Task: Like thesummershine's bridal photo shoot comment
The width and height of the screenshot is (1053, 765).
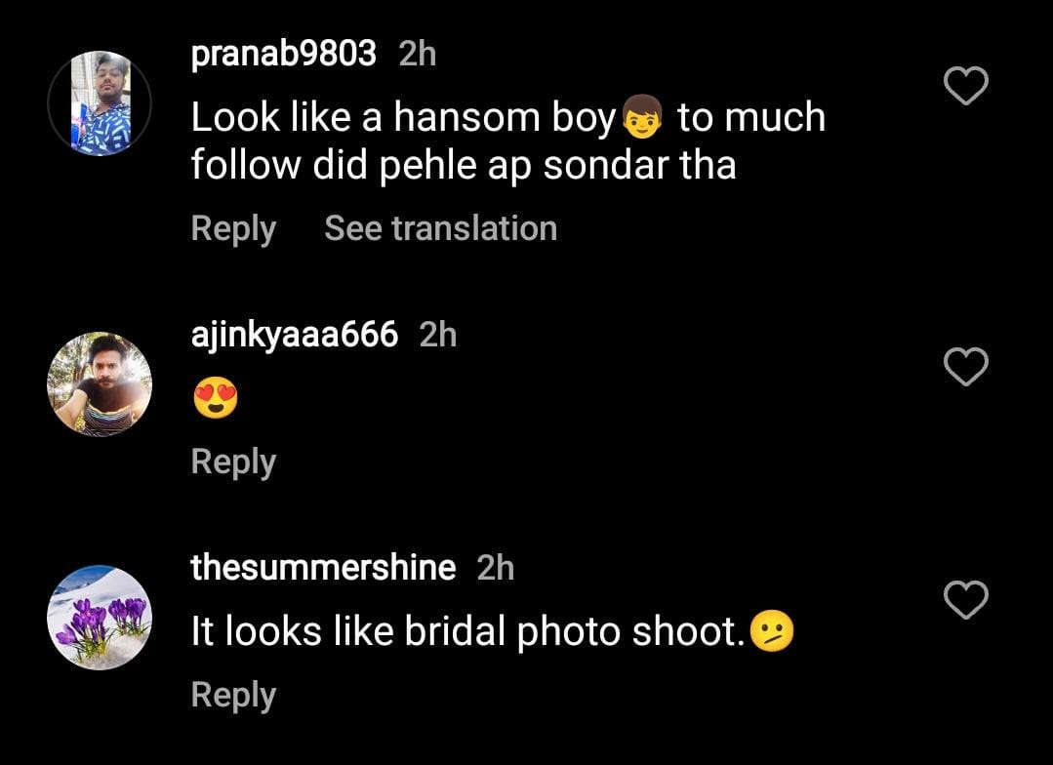Action: pyautogui.click(x=967, y=600)
